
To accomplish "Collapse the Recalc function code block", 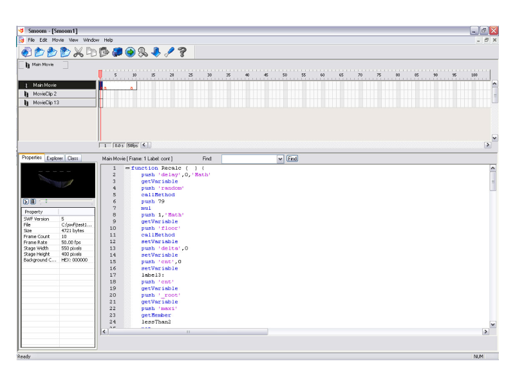I will pyautogui.click(x=127, y=168).
